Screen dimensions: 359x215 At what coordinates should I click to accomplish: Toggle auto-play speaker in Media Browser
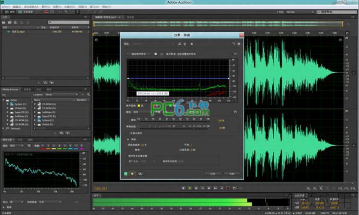tap(68, 133)
